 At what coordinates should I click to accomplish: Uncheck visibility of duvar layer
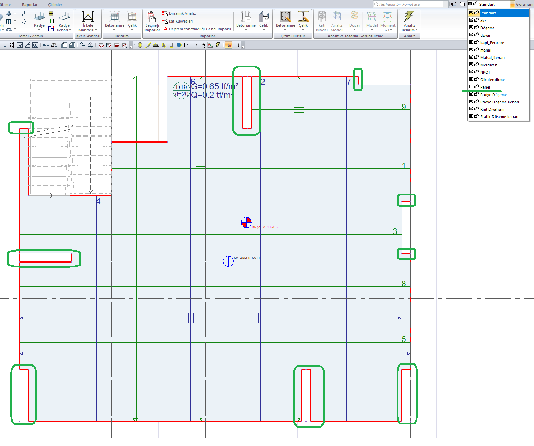(471, 35)
